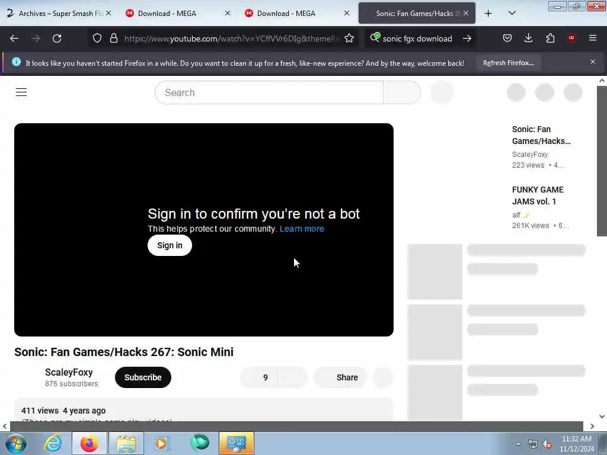Open the extensions puzzle icon
This screenshot has width=607, height=455.
point(550,38)
